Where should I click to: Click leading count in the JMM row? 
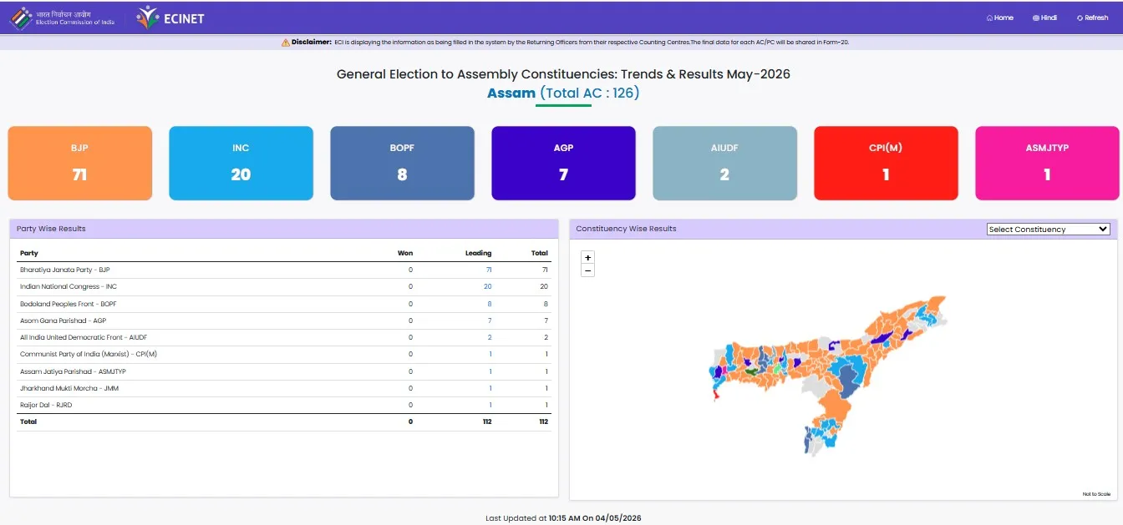490,388
